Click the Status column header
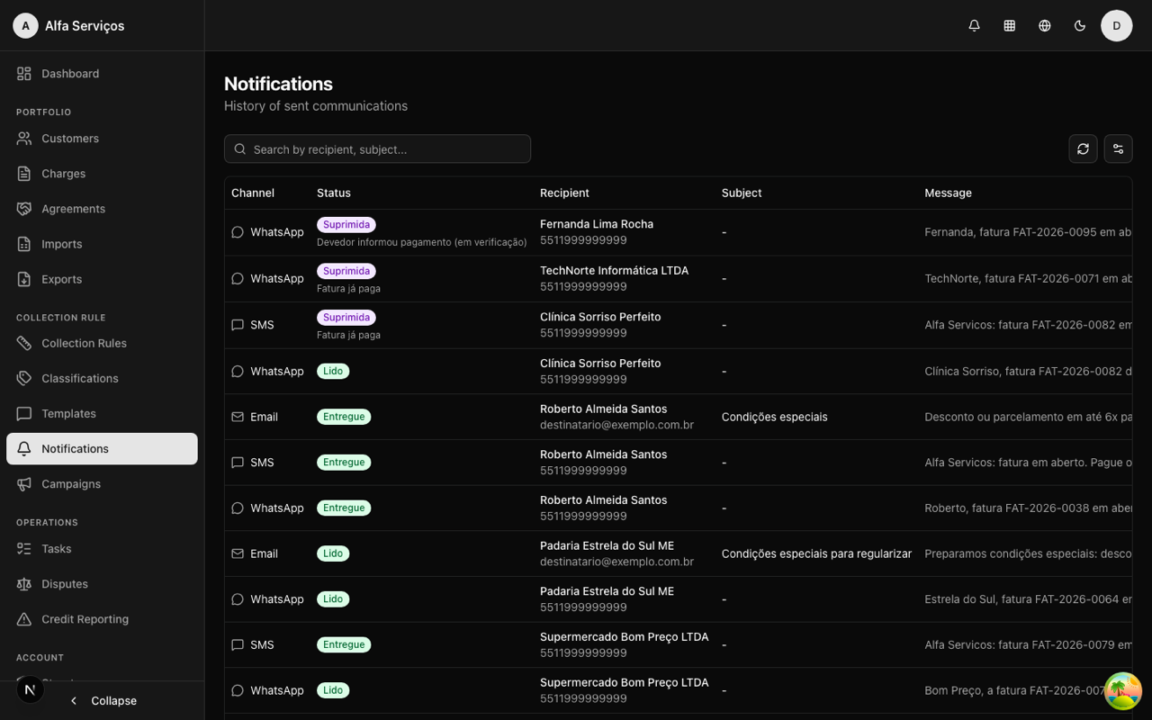Image resolution: width=1152 pixels, height=720 pixels. (334, 193)
